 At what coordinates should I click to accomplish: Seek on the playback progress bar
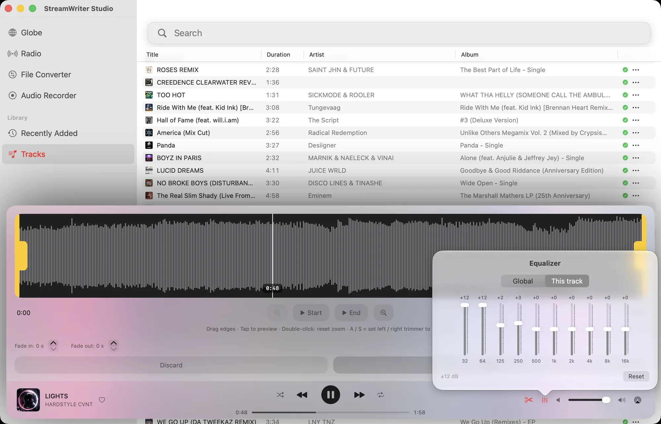click(x=330, y=412)
